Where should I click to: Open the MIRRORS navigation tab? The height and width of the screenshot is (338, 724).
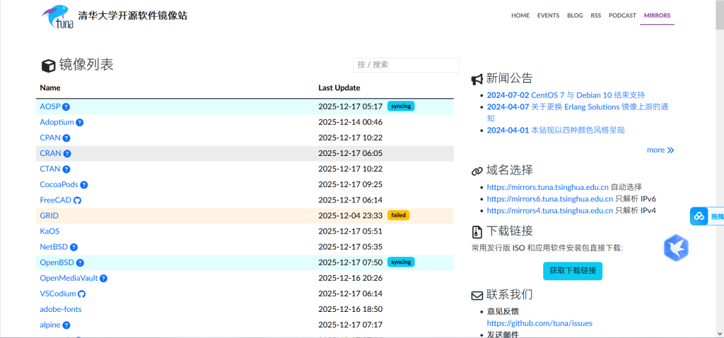657,16
